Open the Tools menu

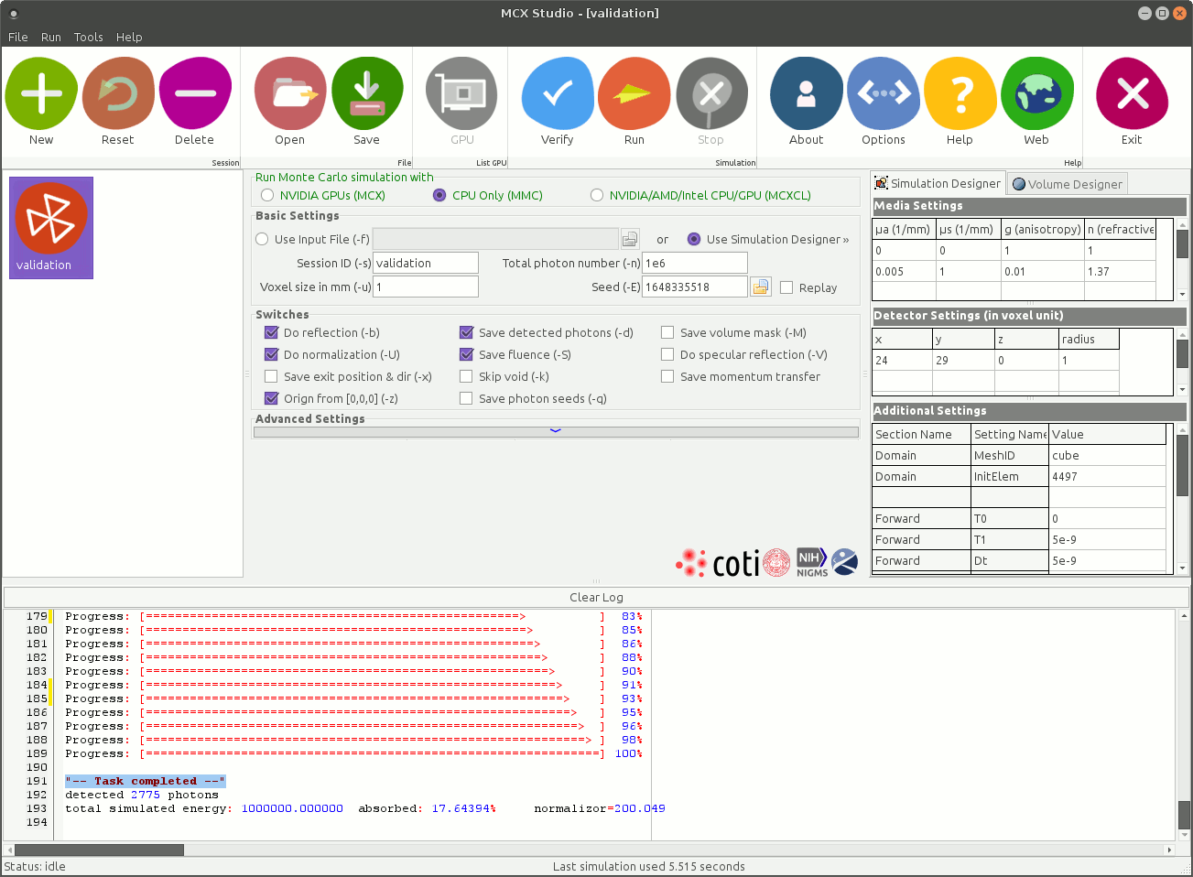pos(88,37)
